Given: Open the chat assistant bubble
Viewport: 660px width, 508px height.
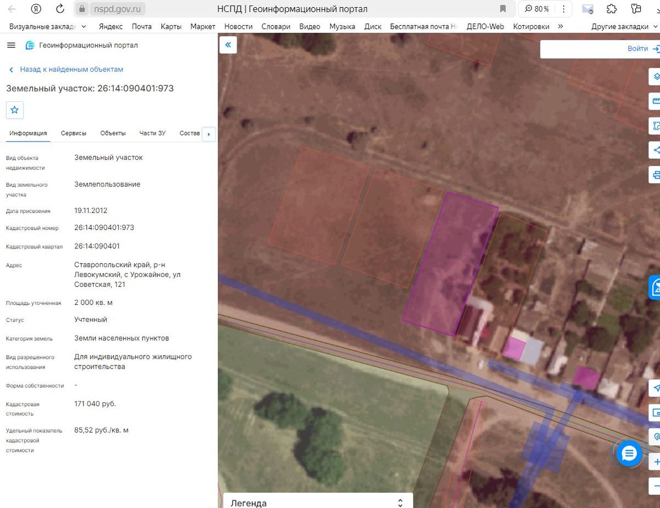Looking at the screenshot, I should (629, 454).
